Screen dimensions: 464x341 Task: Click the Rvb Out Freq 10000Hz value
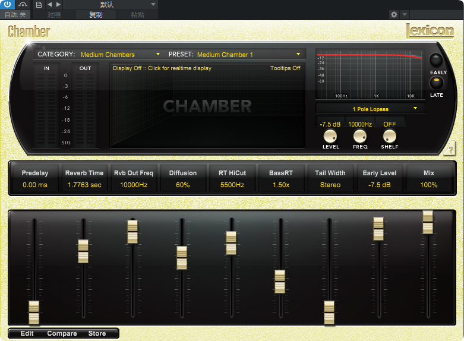pos(134,185)
